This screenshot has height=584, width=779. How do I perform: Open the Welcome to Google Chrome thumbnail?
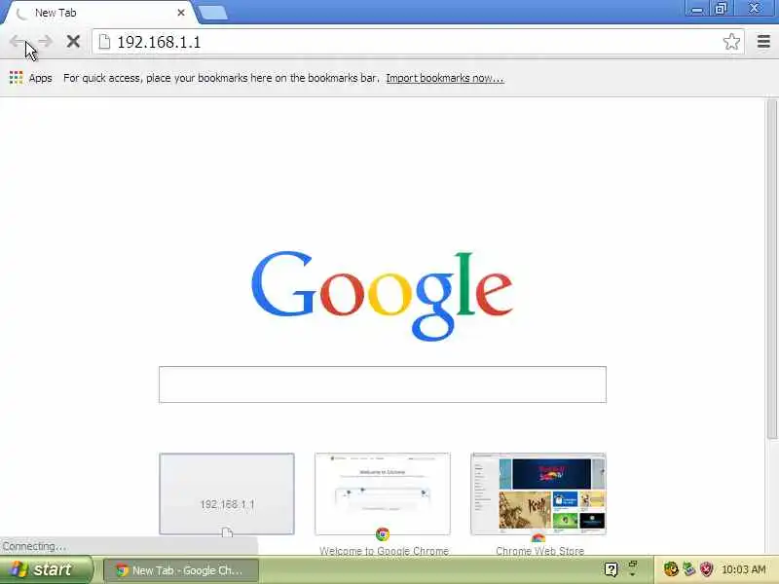[x=383, y=493]
